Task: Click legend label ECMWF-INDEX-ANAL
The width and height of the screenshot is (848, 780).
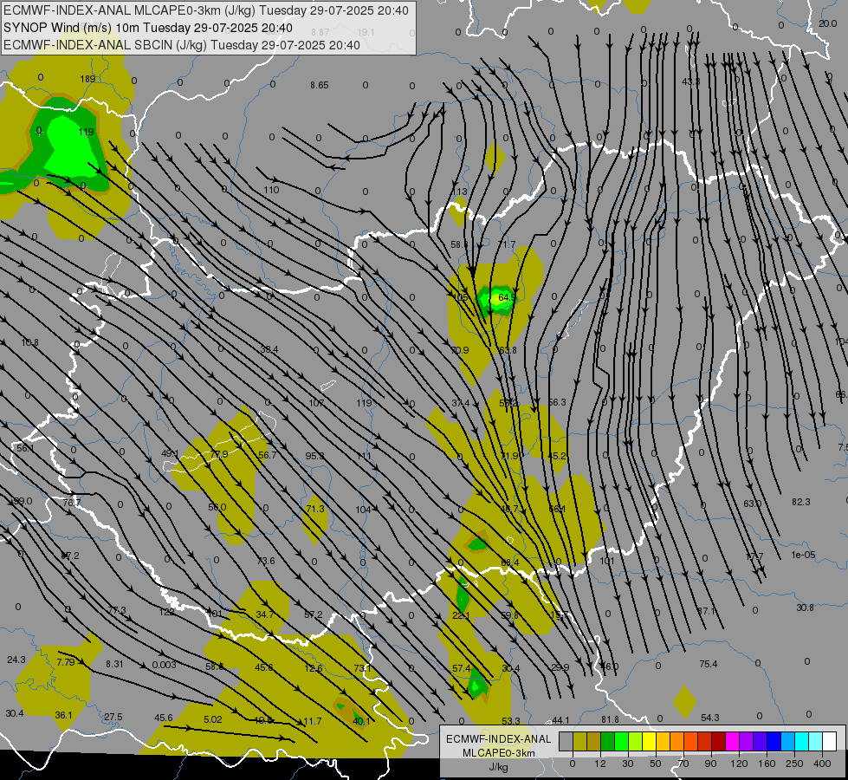Action: [x=498, y=739]
